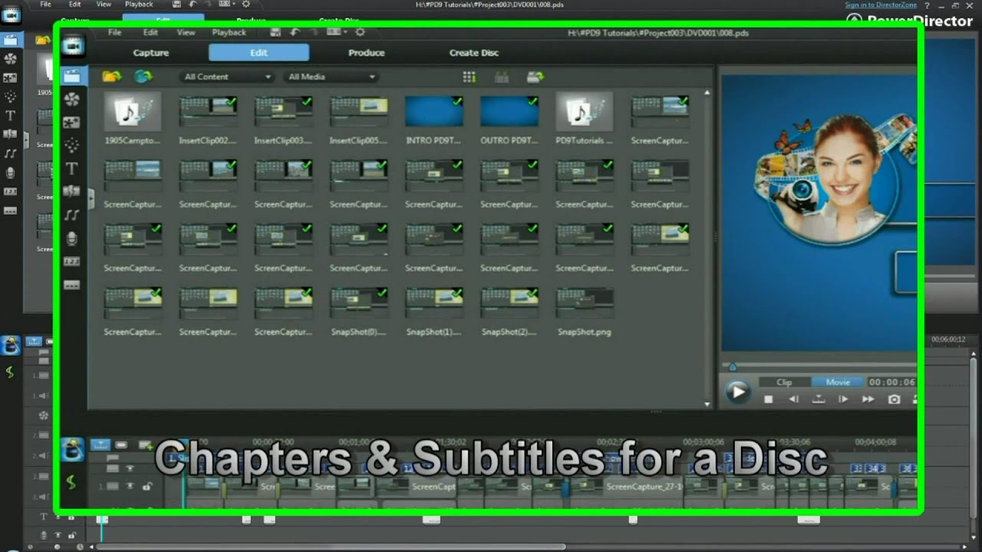982x552 pixels.
Task: Click help question mark in background title bar
Action: click(x=927, y=5)
